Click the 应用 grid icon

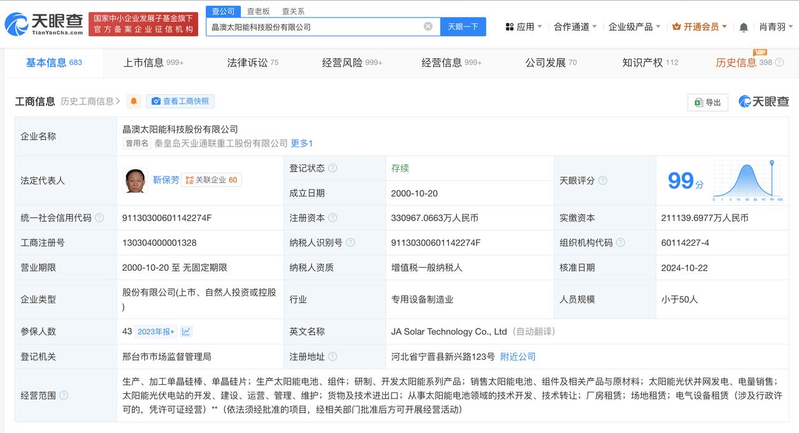(x=509, y=27)
